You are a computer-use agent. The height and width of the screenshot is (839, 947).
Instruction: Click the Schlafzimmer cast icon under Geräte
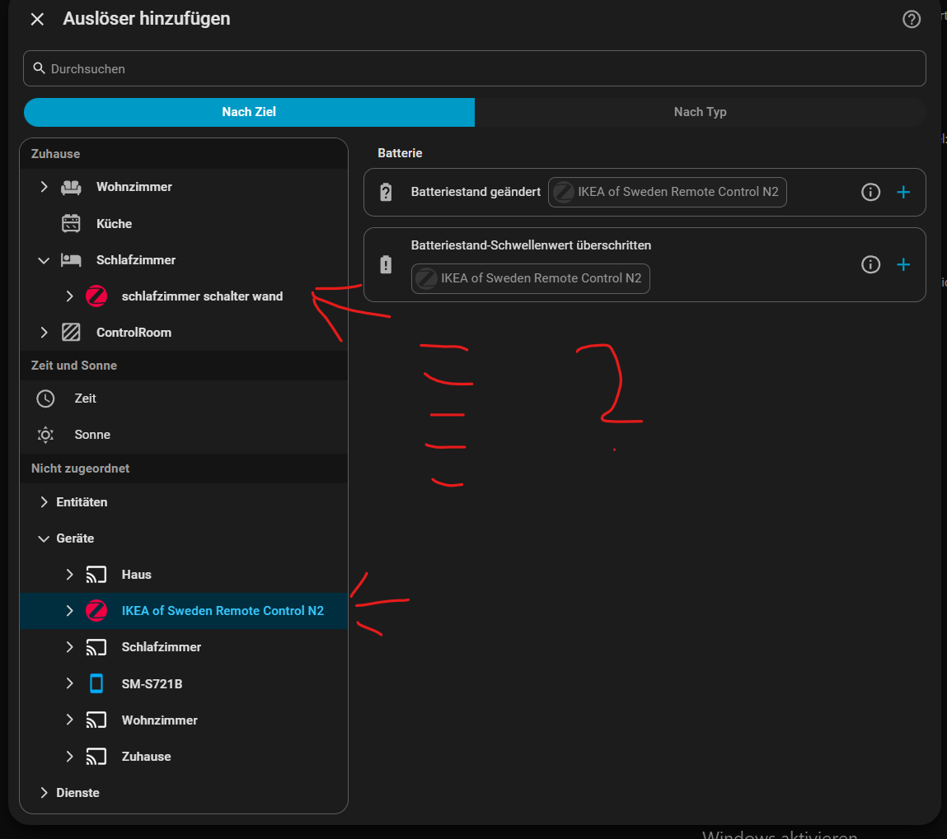pyautogui.click(x=96, y=647)
